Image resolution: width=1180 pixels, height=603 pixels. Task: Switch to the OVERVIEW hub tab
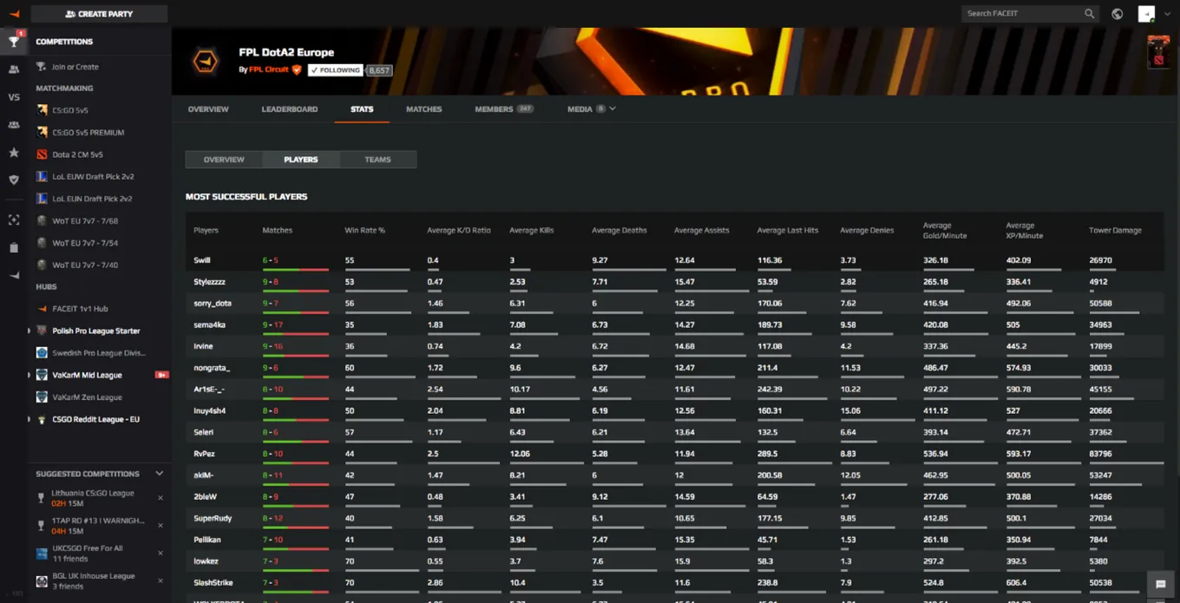tap(208, 109)
